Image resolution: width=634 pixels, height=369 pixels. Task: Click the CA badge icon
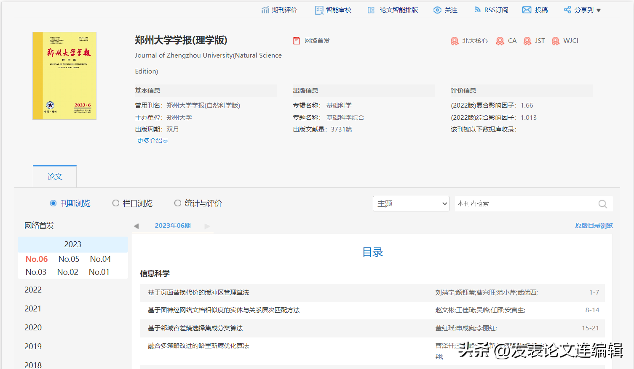pos(500,41)
